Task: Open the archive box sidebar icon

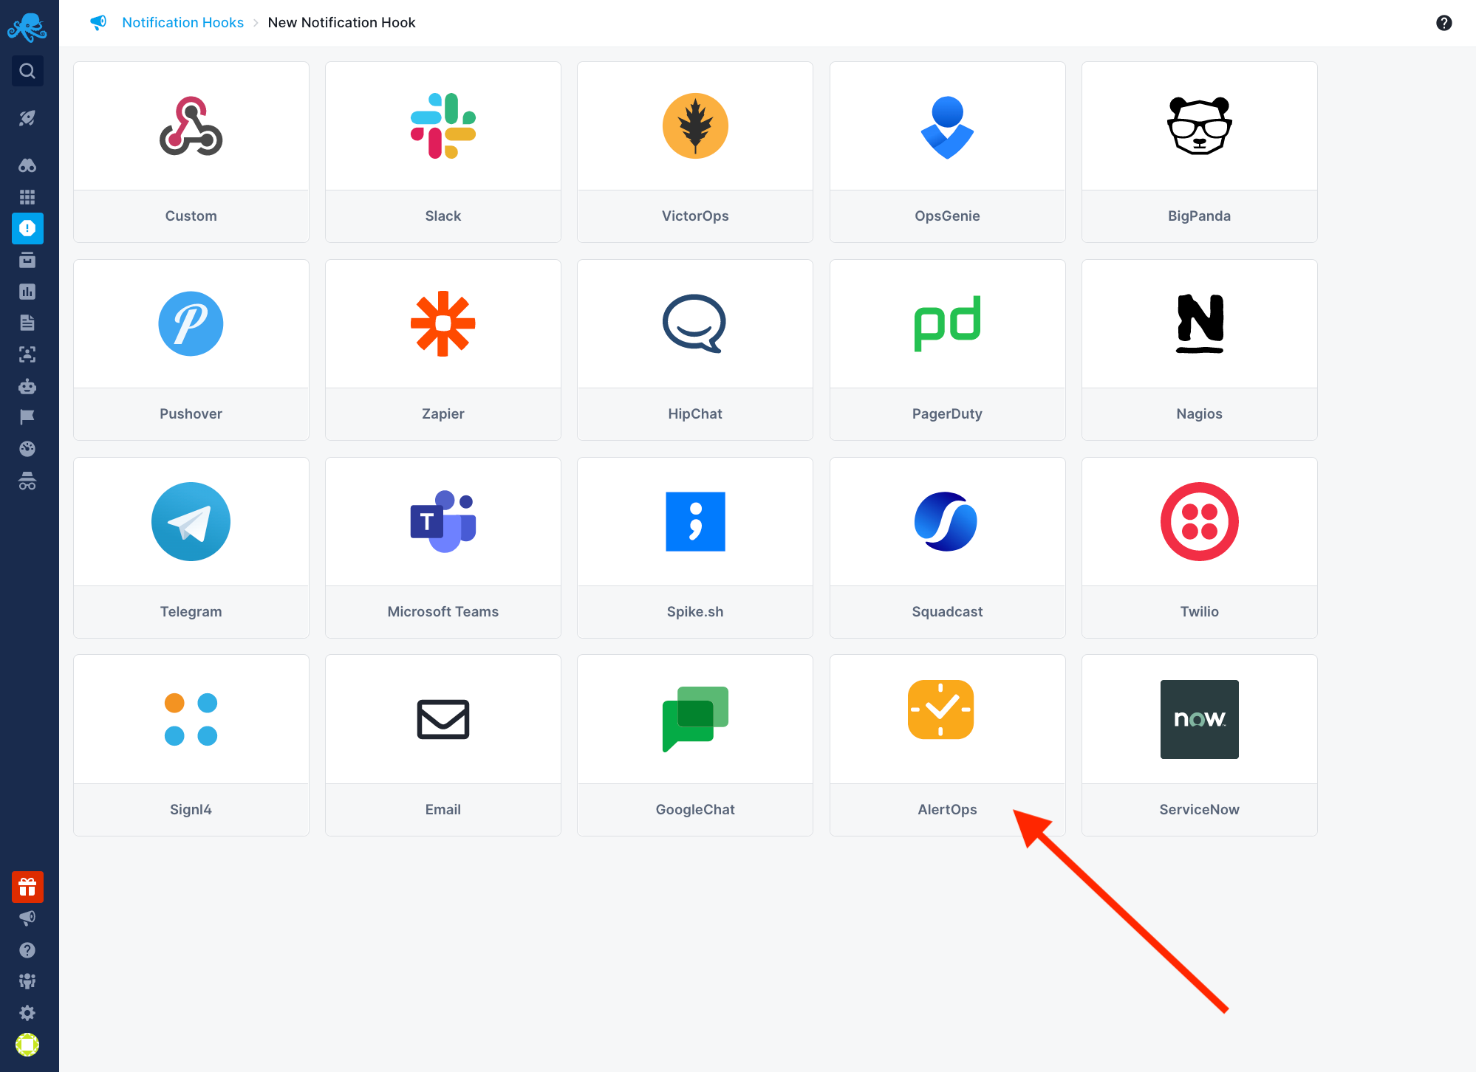Action: (27, 260)
